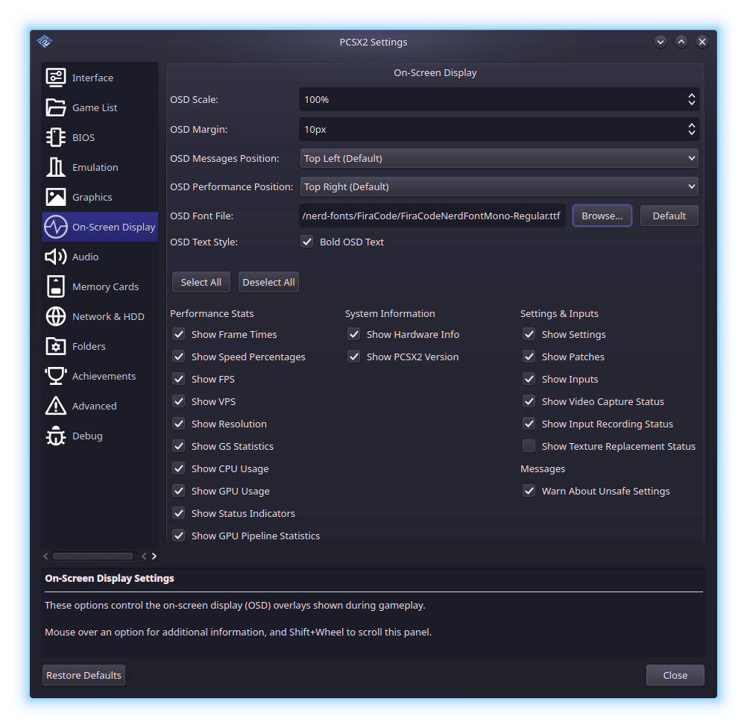Toggle Show Hardware Info checkbox
This screenshot has height=728, width=747.
(353, 334)
